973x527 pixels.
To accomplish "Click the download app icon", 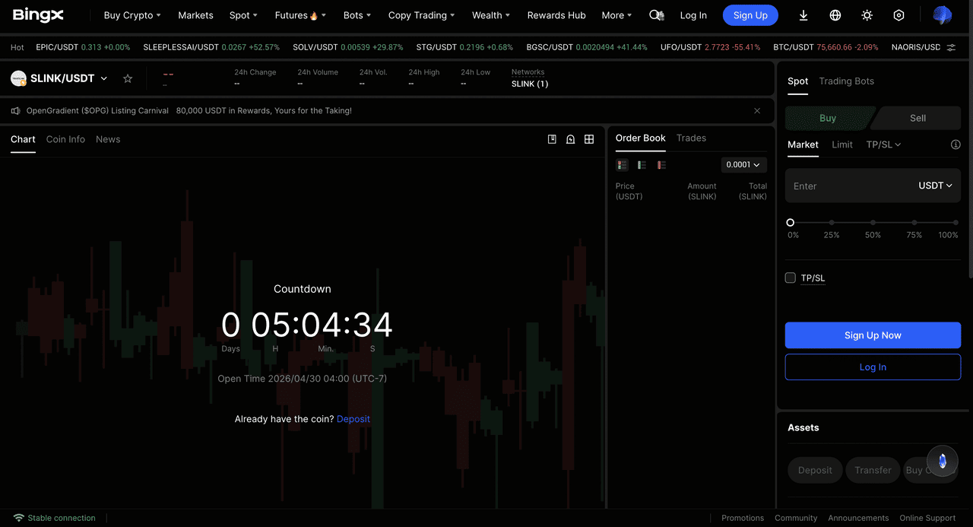I will (803, 15).
